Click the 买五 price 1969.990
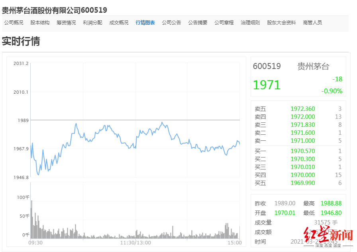 [303, 183]
